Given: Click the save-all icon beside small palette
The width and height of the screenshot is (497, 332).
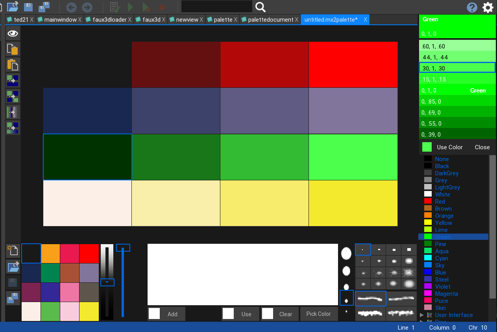Looking at the screenshot, I should tap(13, 298).
